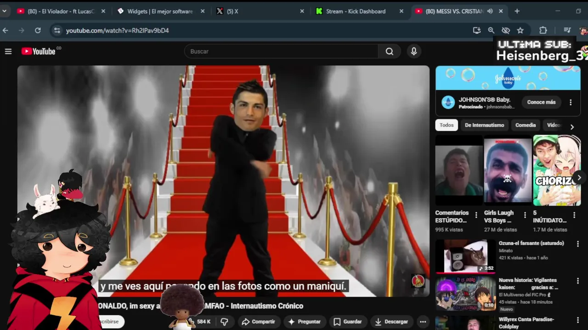Switch to Stream - Kick Dashboard tab
Screen dimensions: 588x330
coord(356,11)
